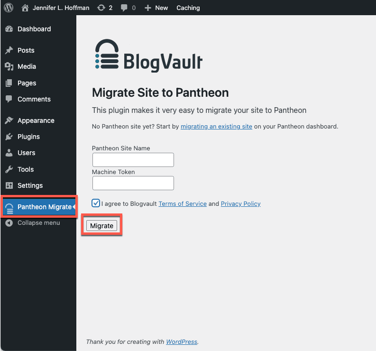Open the updates icon showing 2

(101, 8)
